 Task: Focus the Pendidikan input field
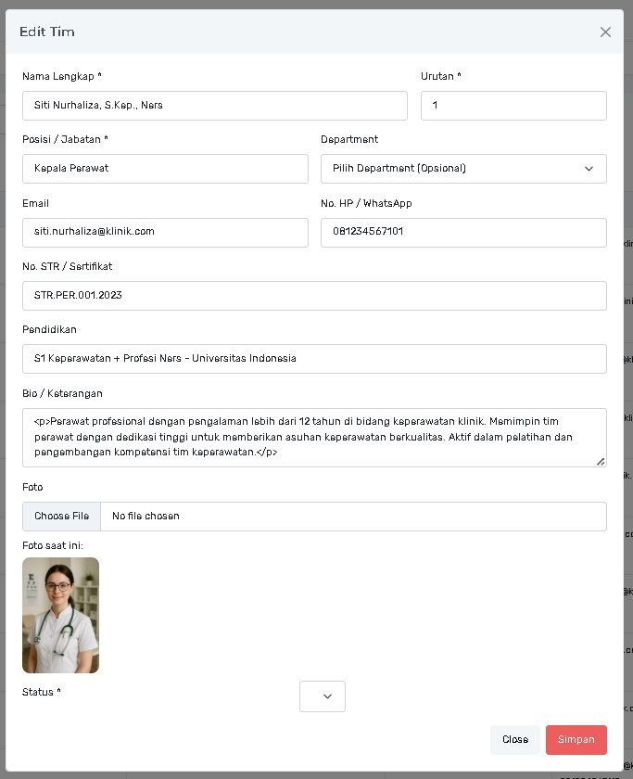pyautogui.click(x=314, y=359)
